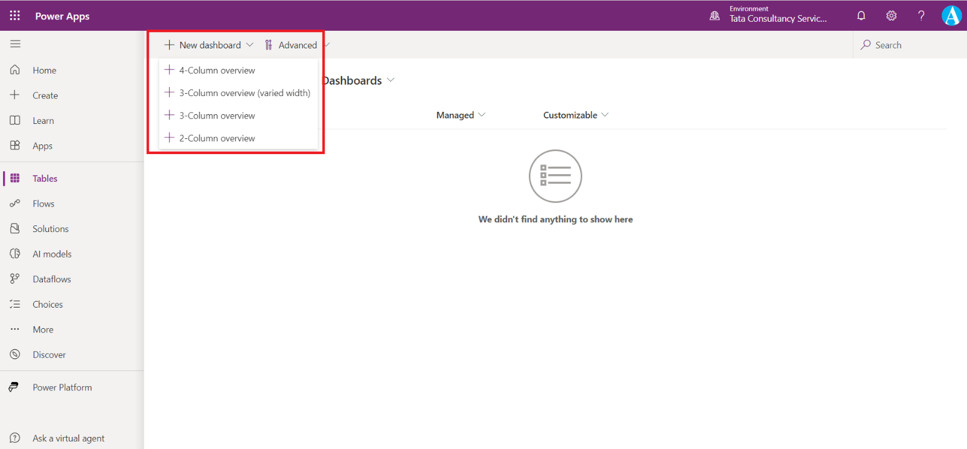
Task: Click the Tables grid icon in sidebar
Action: [15, 178]
